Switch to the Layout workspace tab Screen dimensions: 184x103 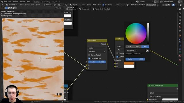tap(55, 2)
